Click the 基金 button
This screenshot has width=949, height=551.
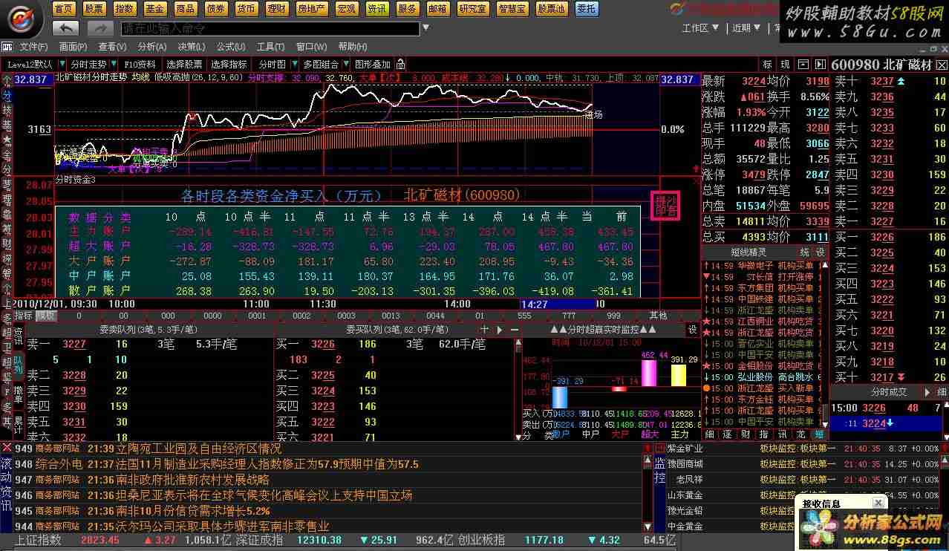pyautogui.click(x=155, y=9)
